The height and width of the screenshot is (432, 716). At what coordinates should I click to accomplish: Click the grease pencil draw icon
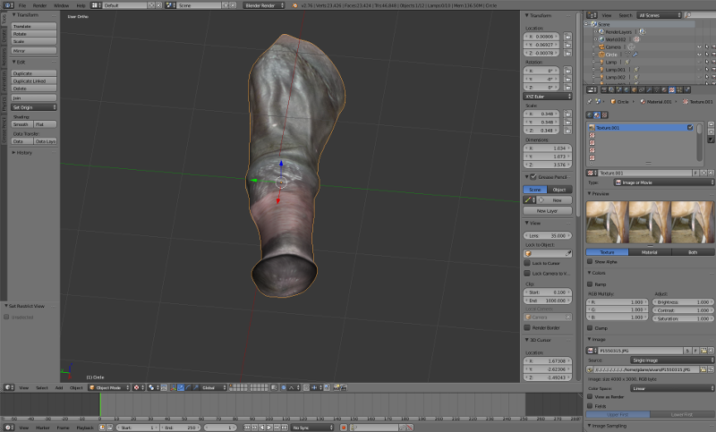click(529, 200)
